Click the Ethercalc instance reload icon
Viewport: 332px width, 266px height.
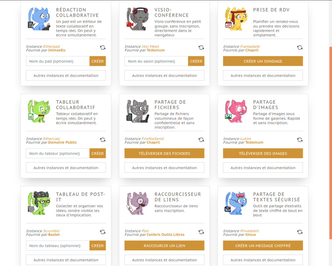point(103,140)
